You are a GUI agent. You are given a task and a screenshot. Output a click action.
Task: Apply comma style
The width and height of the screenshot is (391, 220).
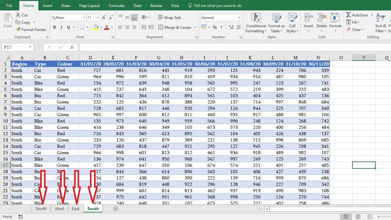point(222,28)
